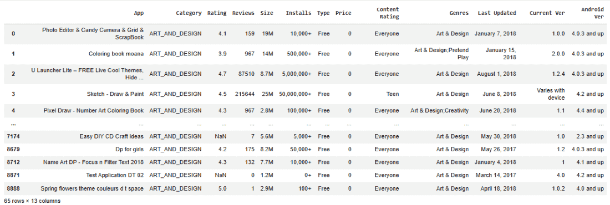Click the App column header
Image resolution: width=610 pixels, height=205 pixels.
[x=139, y=13]
